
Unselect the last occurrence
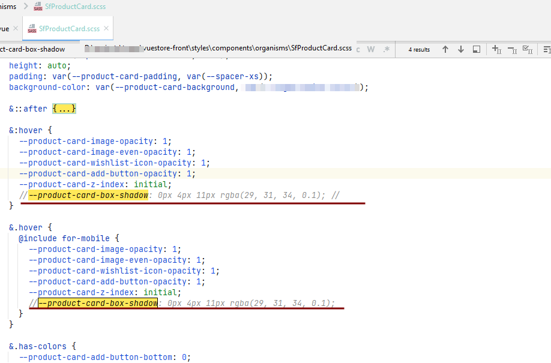coord(512,49)
